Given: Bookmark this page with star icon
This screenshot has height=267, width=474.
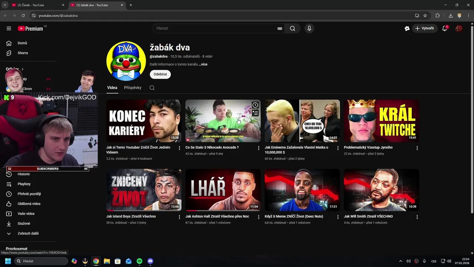Looking at the screenshot, I should point(425,16).
